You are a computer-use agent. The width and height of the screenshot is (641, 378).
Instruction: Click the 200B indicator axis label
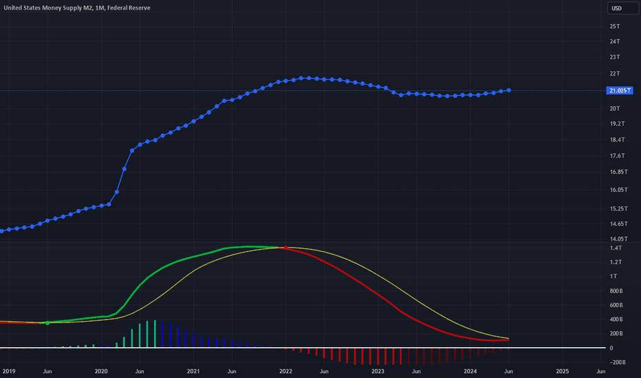coord(616,333)
